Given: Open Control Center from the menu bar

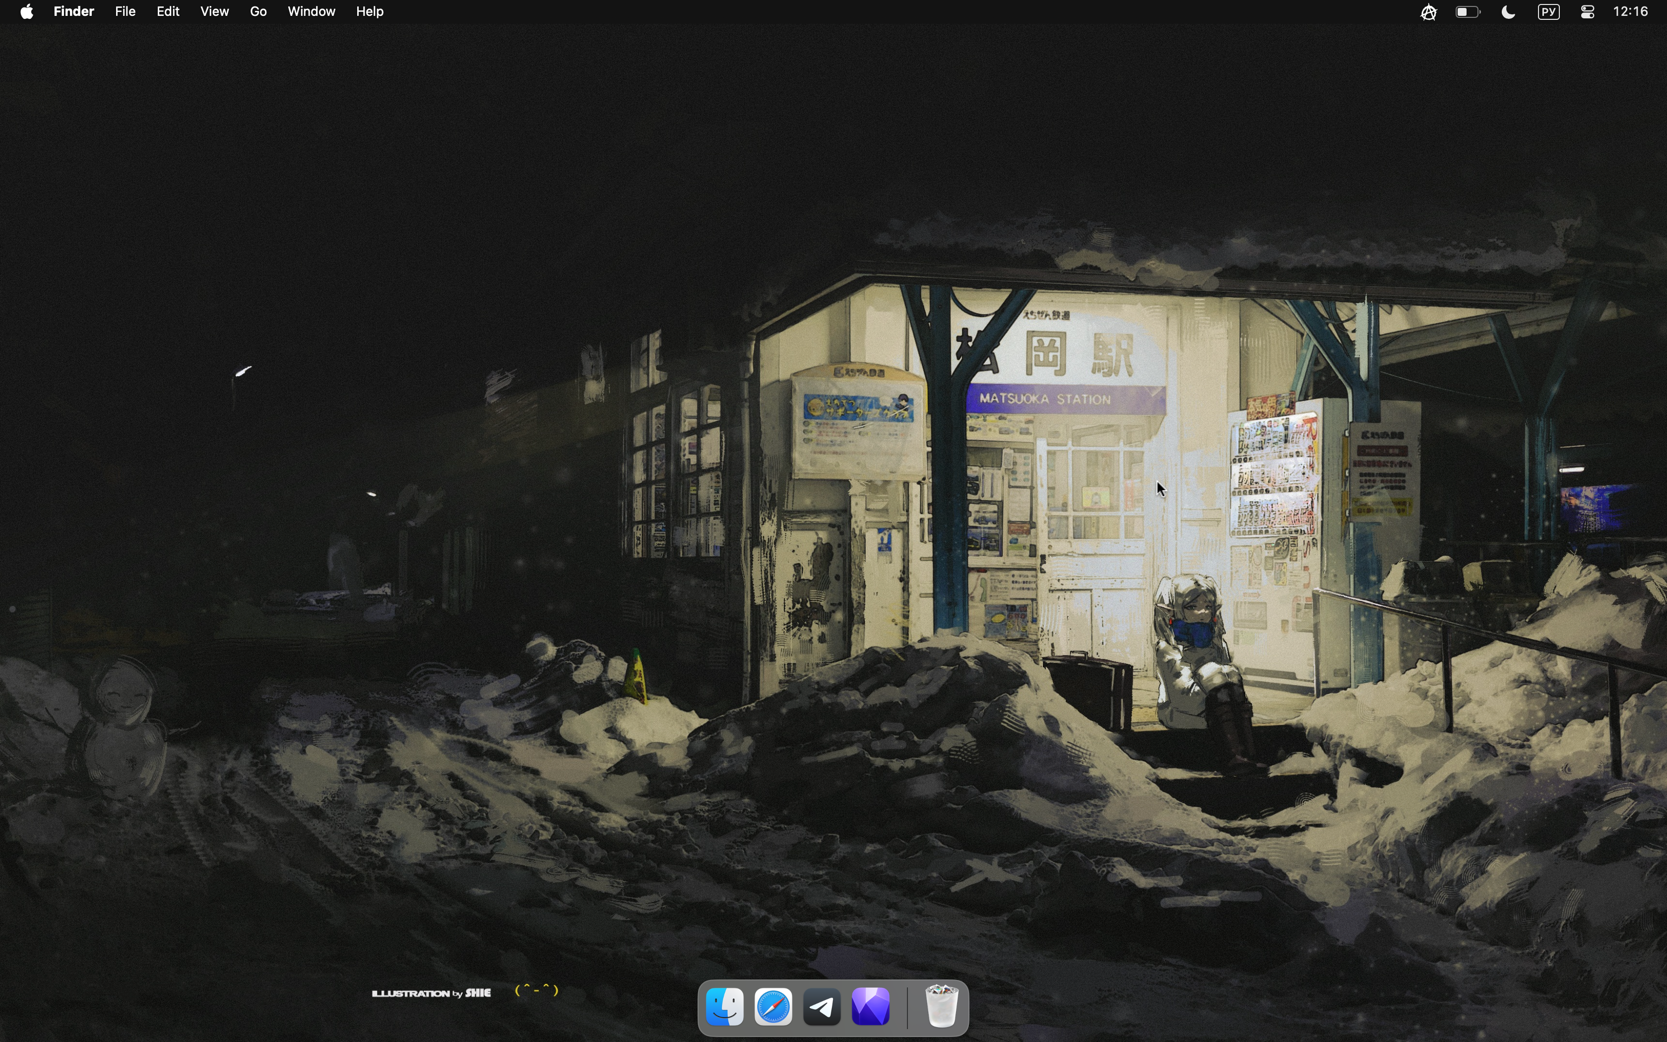Looking at the screenshot, I should (1589, 12).
